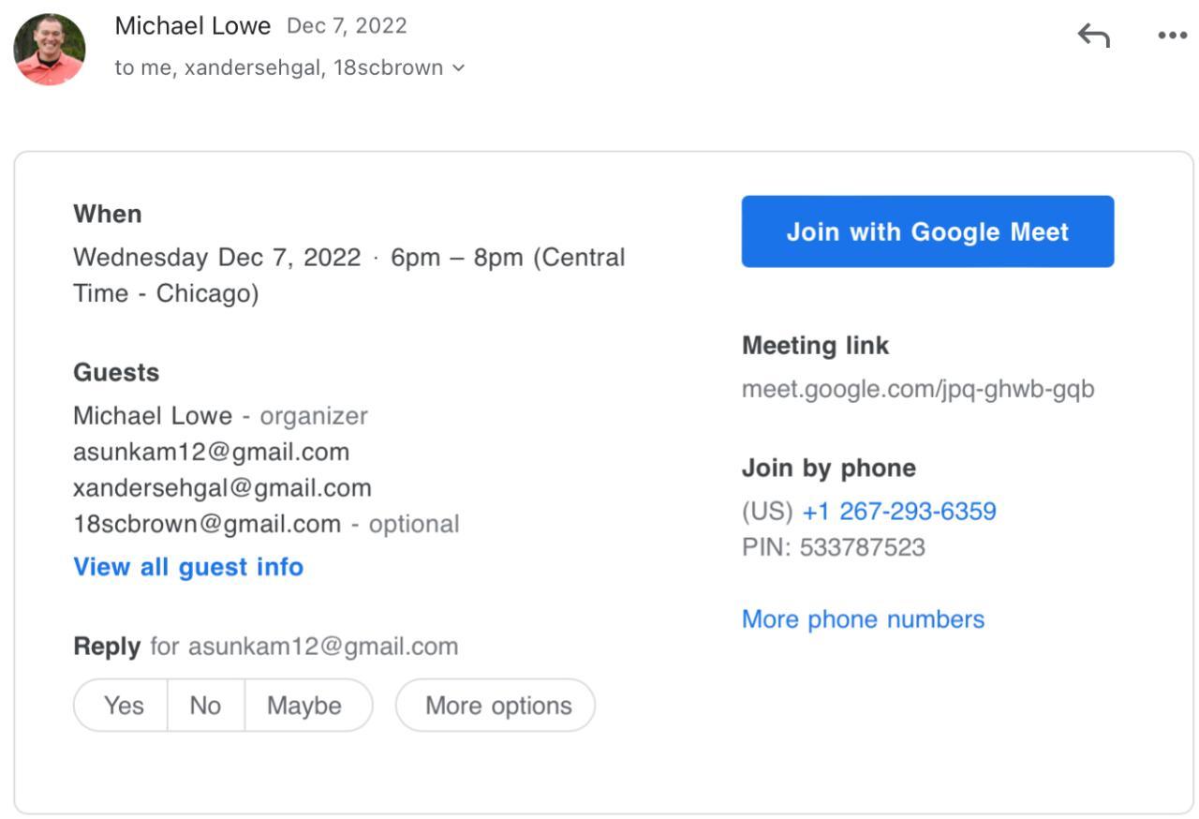
Task: Click sender name Michael Lowe in header
Action: 192,26
